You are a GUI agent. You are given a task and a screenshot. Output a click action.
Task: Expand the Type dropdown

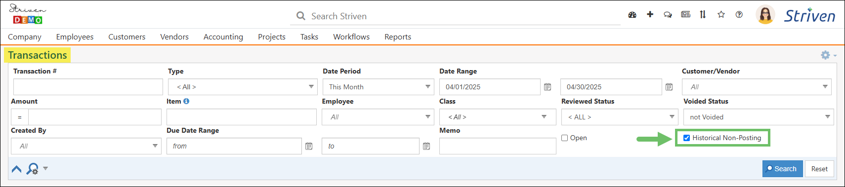coord(243,87)
